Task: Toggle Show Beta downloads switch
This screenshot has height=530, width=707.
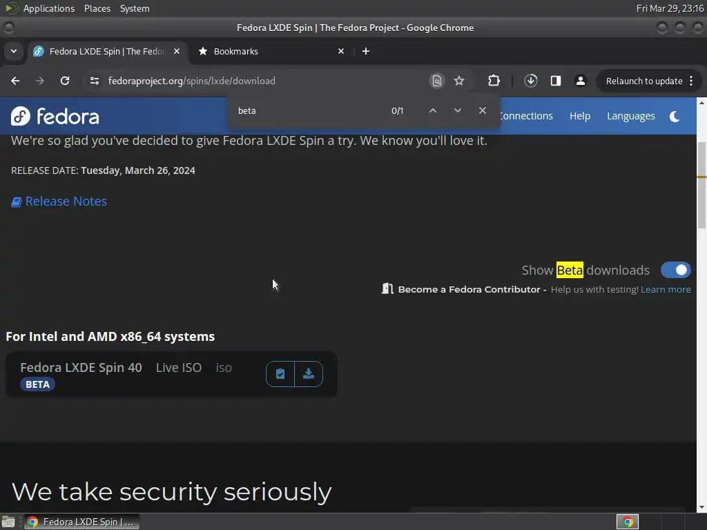Action: click(675, 270)
